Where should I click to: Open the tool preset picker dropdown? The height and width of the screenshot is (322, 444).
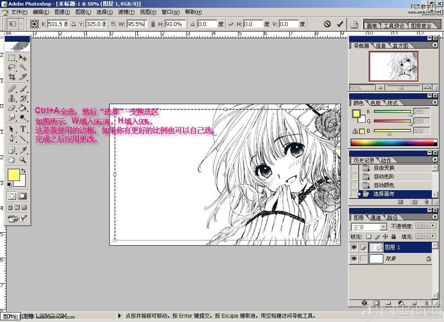point(21,24)
